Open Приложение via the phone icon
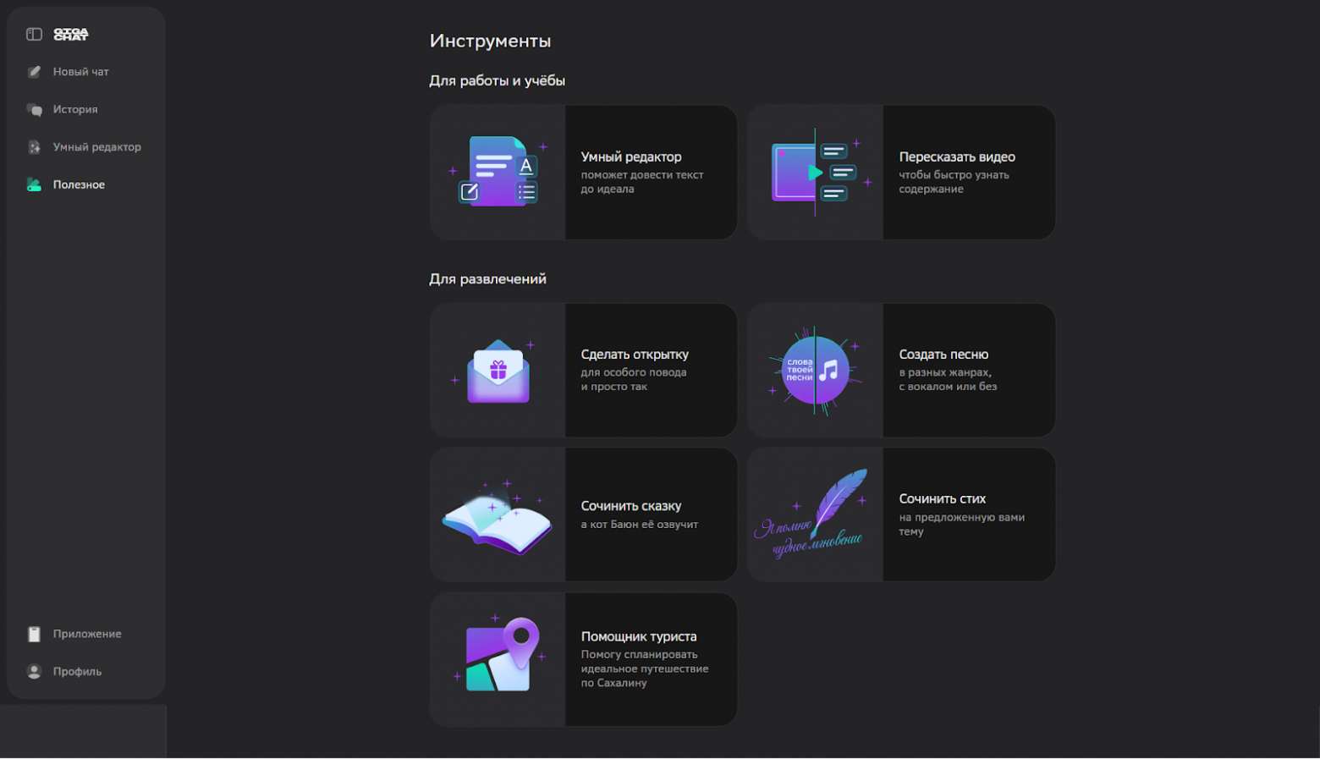The image size is (1320, 759). 34,634
